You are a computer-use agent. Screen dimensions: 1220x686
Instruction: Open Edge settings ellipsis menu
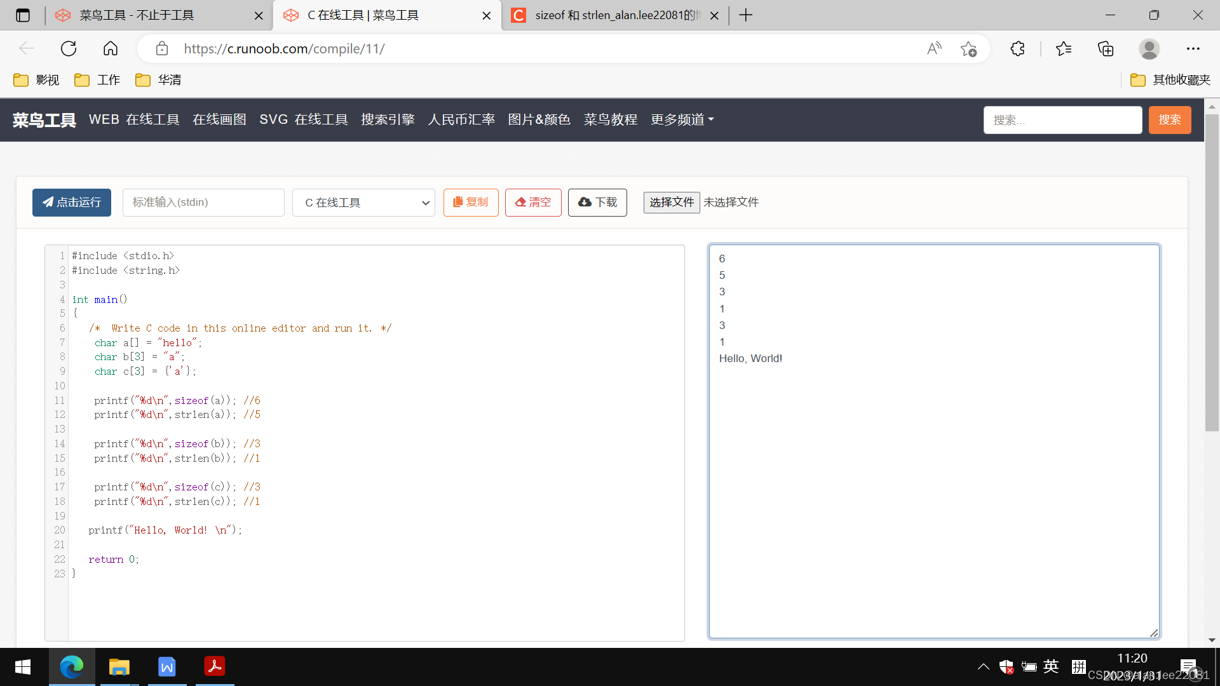[x=1193, y=49]
